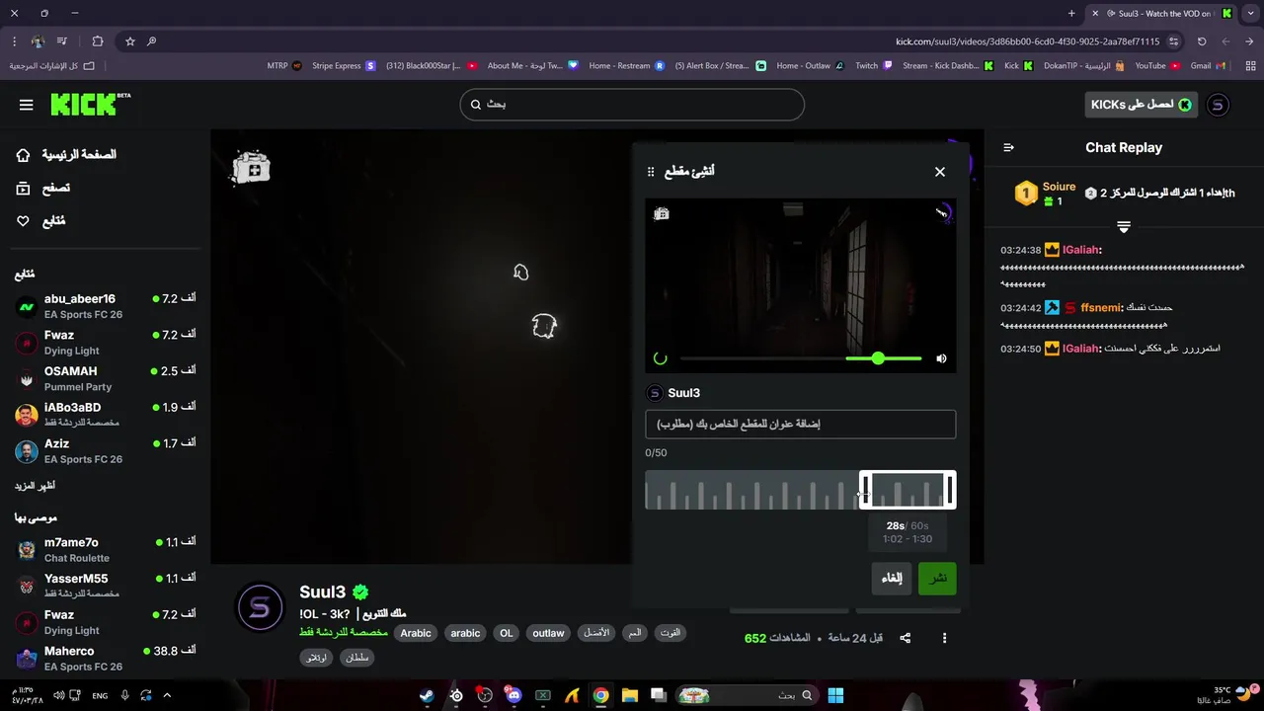1264x711 pixels.
Task: Click the Suul3 streamer avatar
Action: 260,607
